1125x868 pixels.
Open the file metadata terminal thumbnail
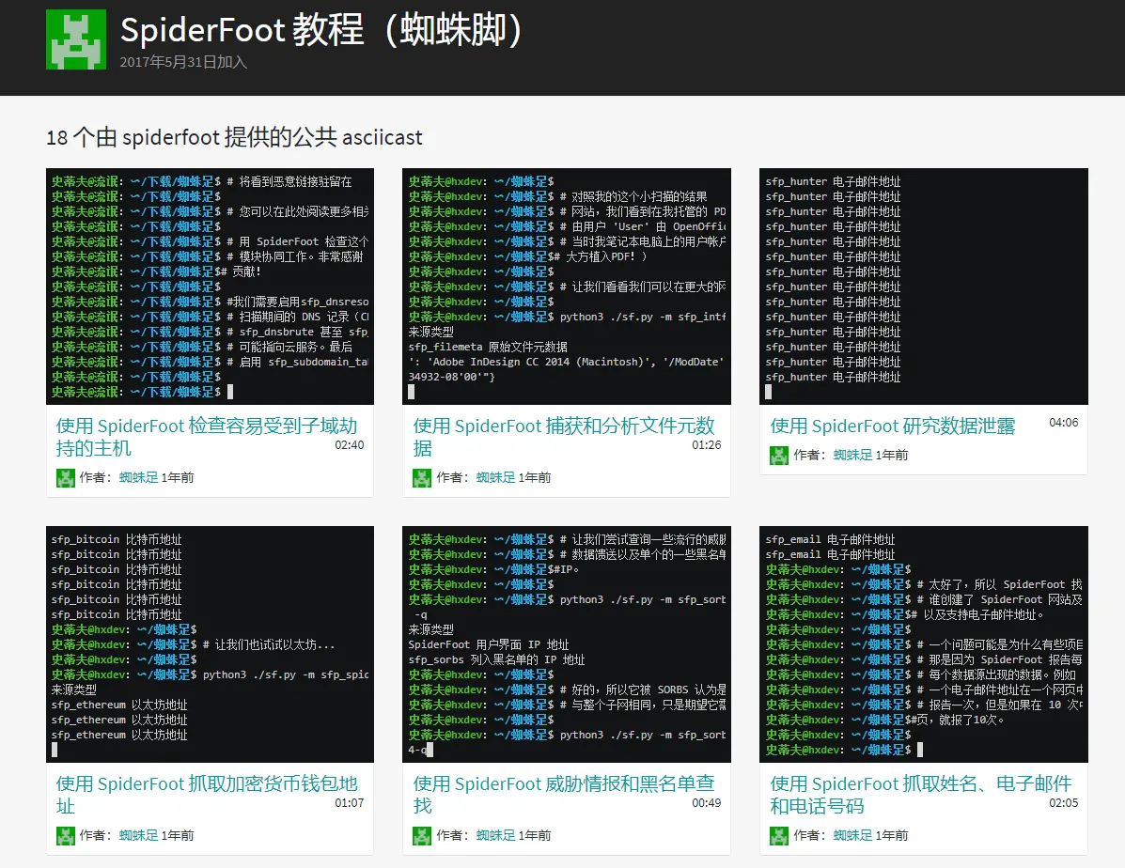[567, 287]
